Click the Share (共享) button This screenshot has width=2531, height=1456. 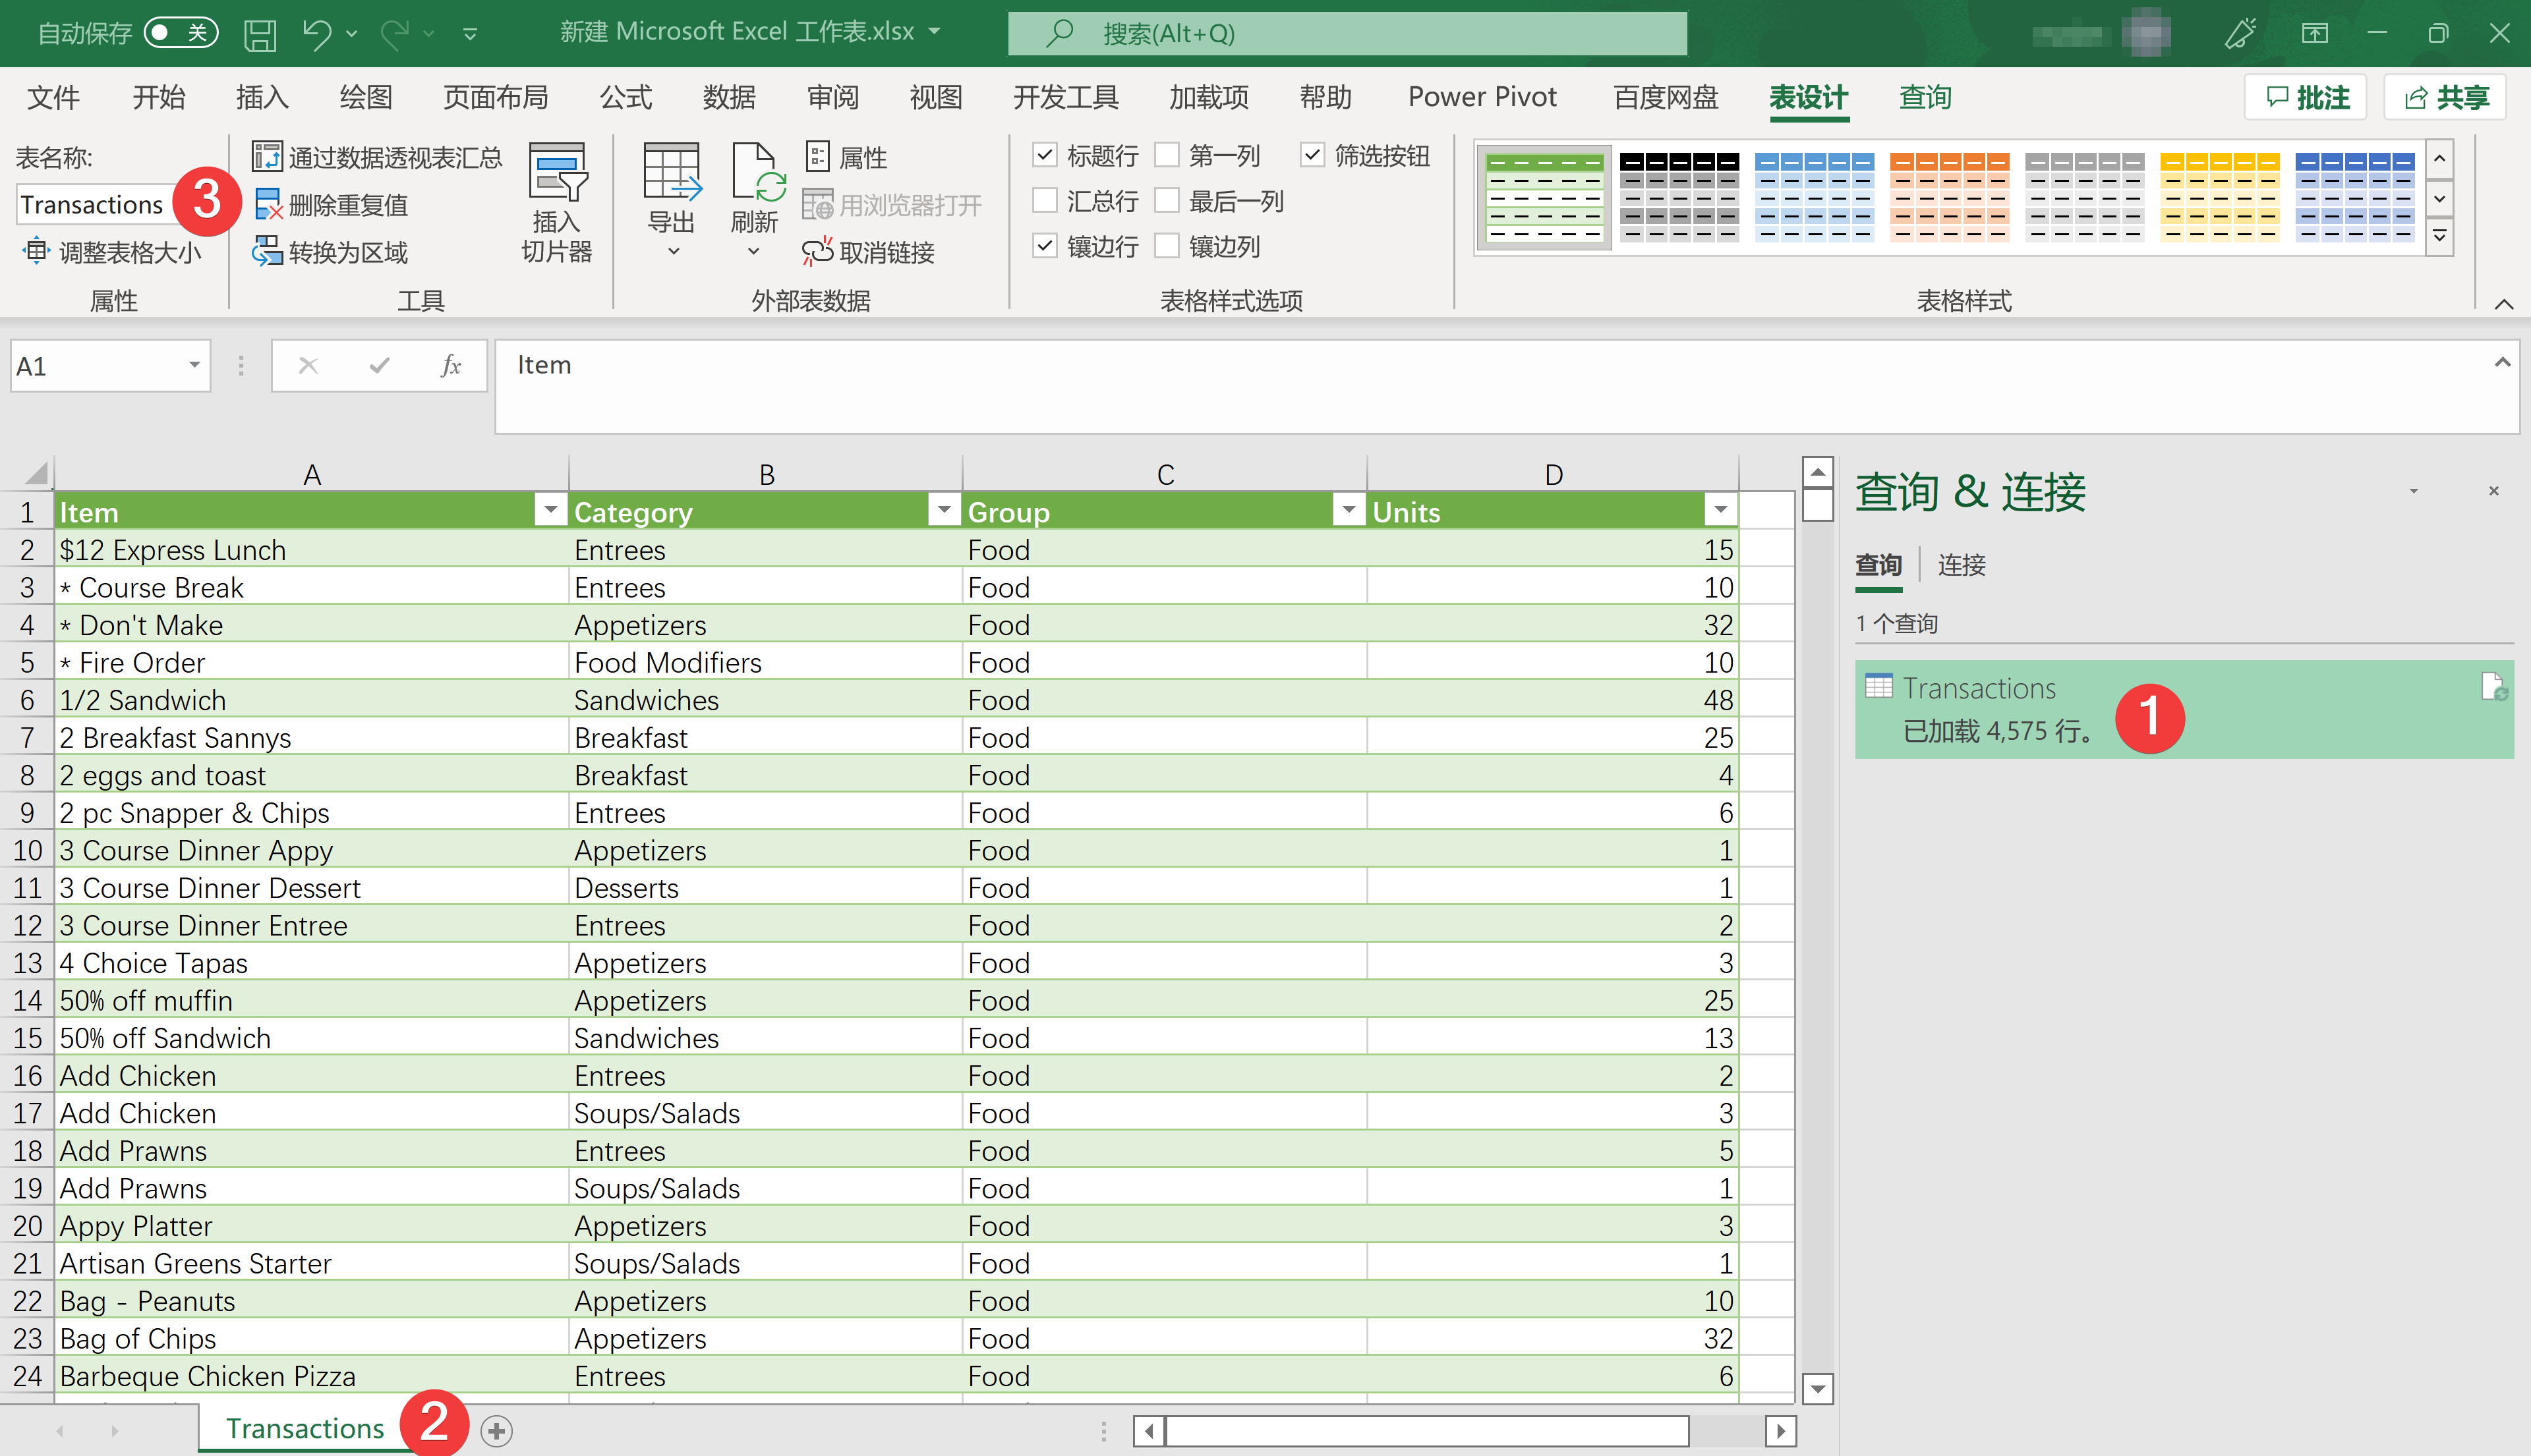[2446, 97]
